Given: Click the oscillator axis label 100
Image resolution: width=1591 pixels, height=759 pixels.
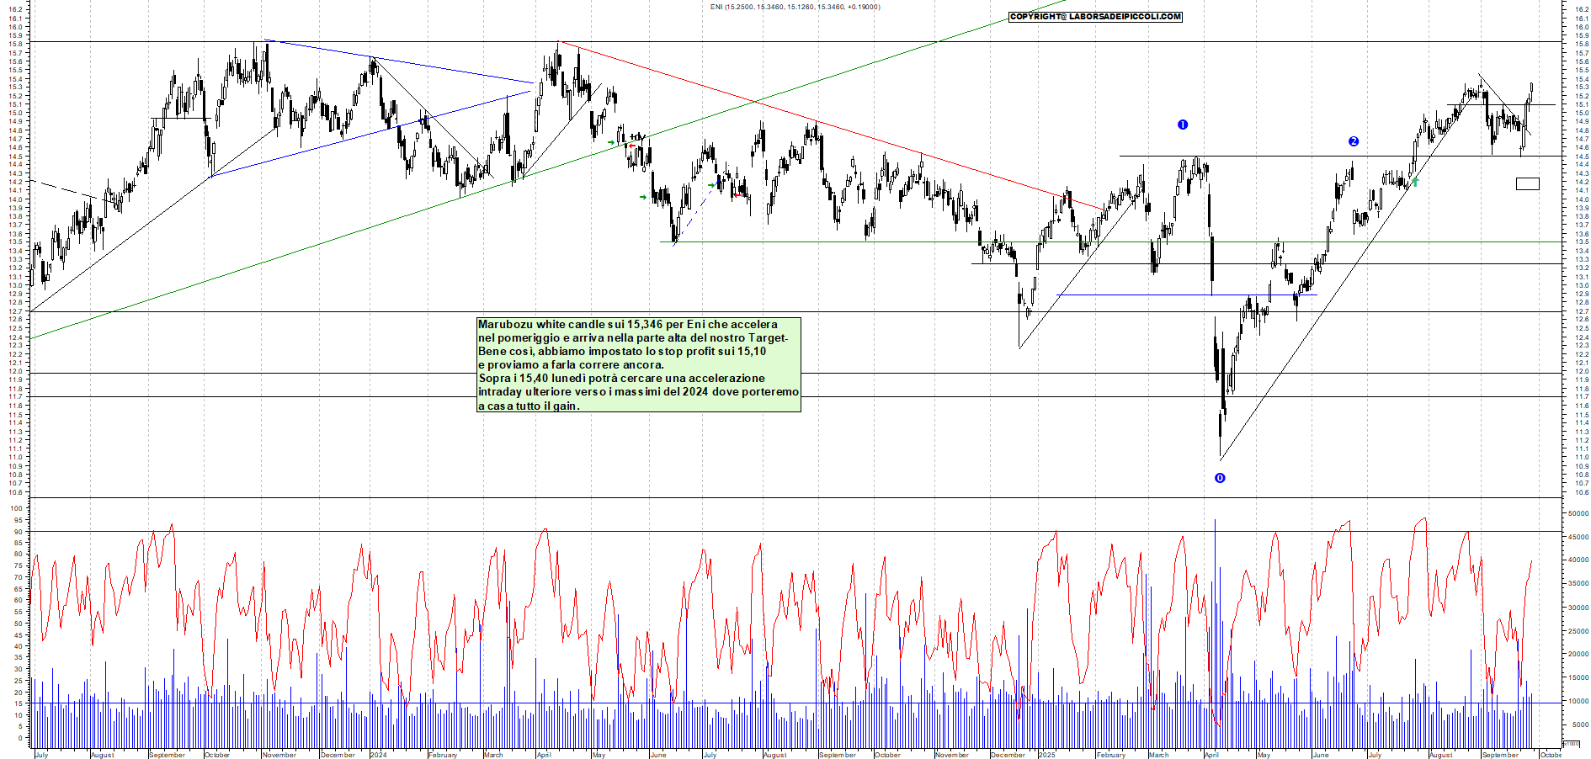Looking at the screenshot, I should tap(16, 509).
